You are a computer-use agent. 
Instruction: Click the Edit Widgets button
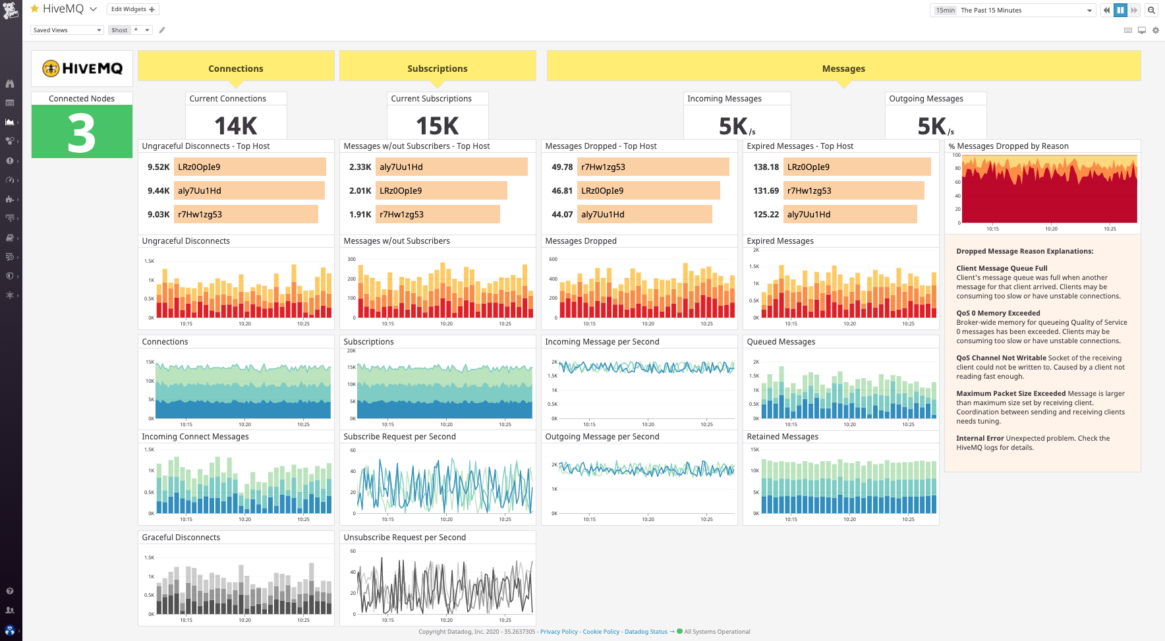coord(132,9)
